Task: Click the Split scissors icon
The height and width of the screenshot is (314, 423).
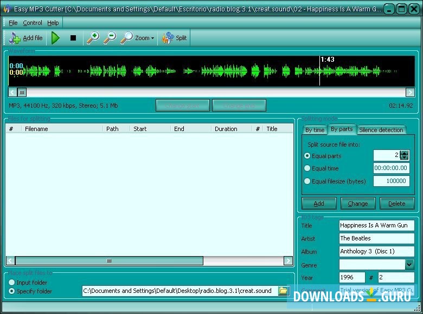Action: (x=168, y=38)
